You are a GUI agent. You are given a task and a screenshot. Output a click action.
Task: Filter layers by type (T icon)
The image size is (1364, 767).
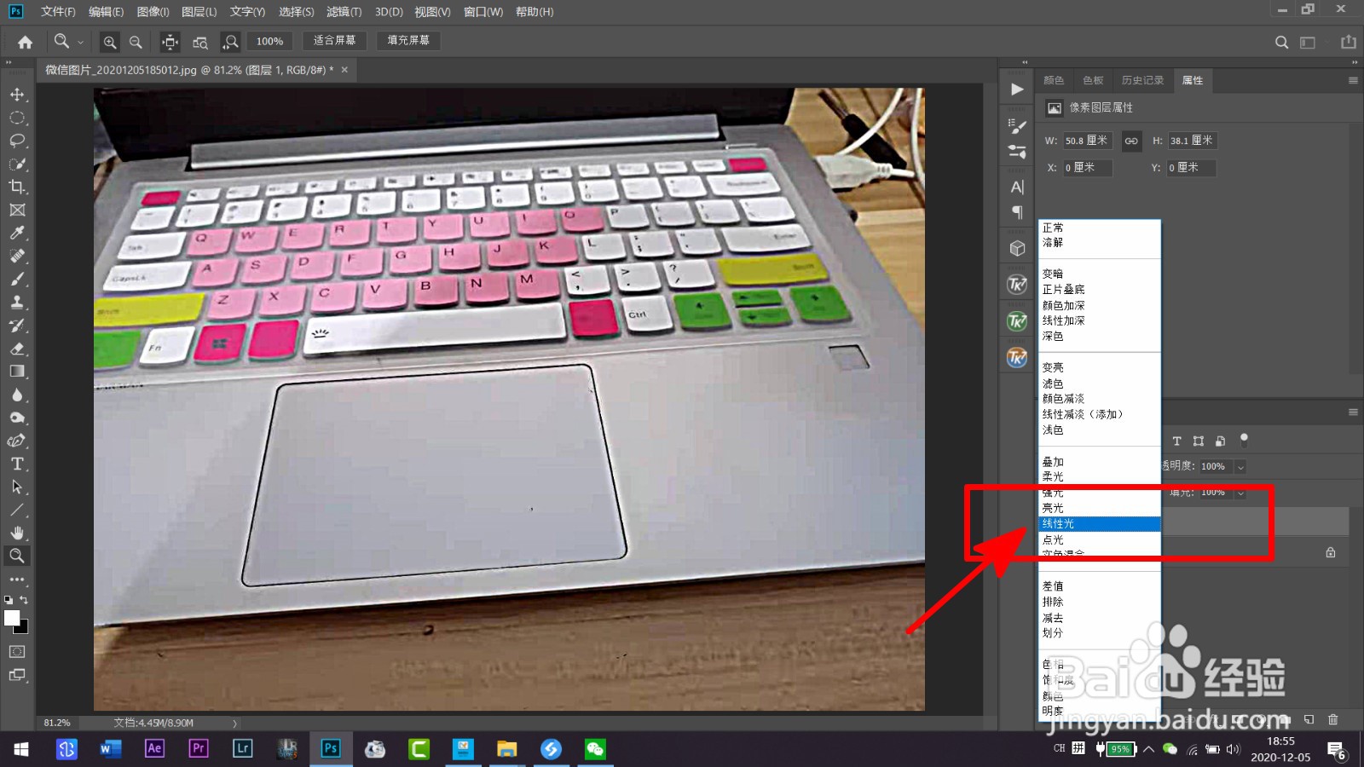(1176, 441)
